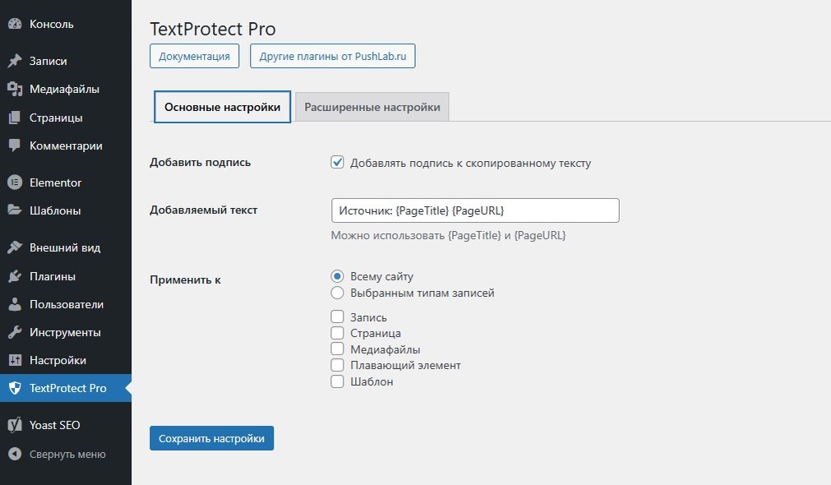This screenshot has height=485, width=831.
Task: Collapse the menu with the Свернуть меню arrow
Action: click(x=14, y=454)
